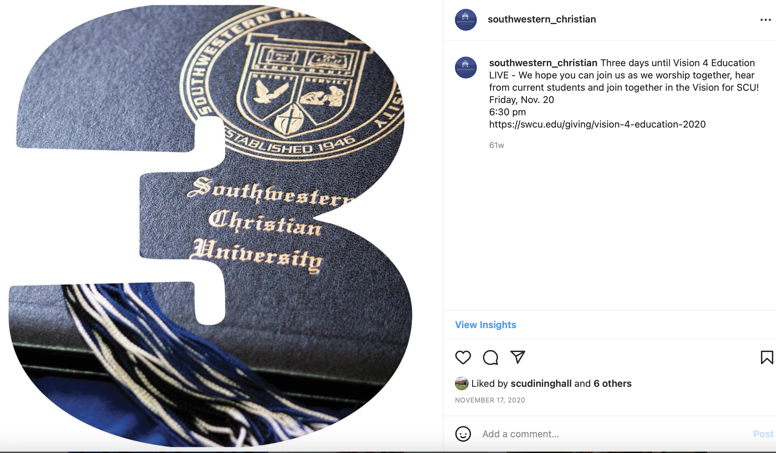Click the swcu.edu vision-4-education URL text

[597, 124]
